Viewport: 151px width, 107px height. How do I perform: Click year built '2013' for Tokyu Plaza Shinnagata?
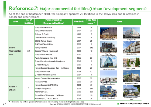(x=79, y=95)
